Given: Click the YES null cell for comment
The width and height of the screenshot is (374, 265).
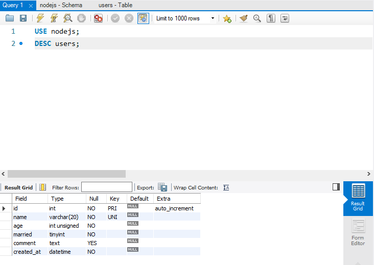Looking at the screenshot, I should pos(97,243).
